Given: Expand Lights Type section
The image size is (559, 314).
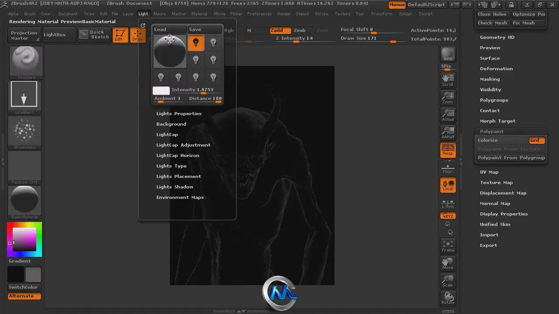Looking at the screenshot, I should (172, 166).
